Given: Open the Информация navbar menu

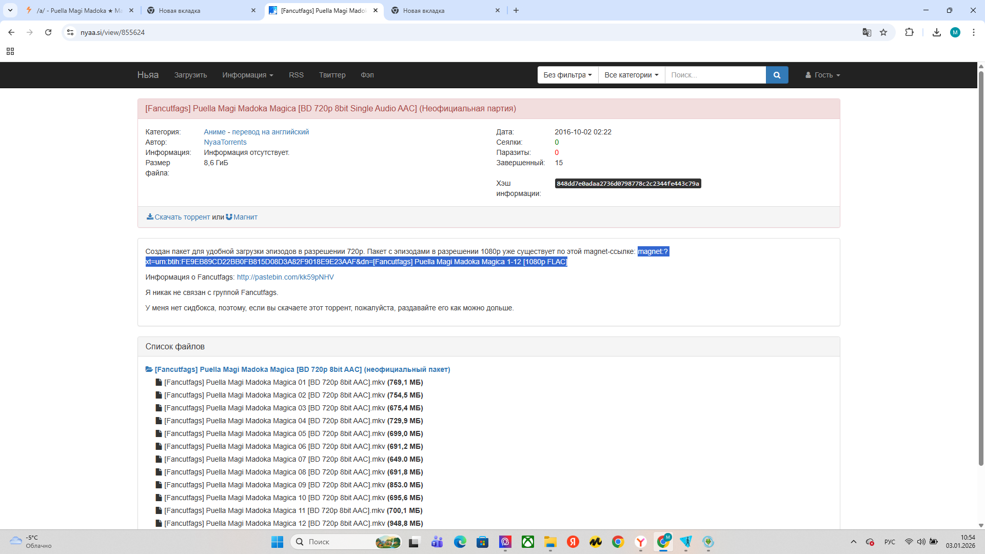Looking at the screenshot, I should click(247, 75).
